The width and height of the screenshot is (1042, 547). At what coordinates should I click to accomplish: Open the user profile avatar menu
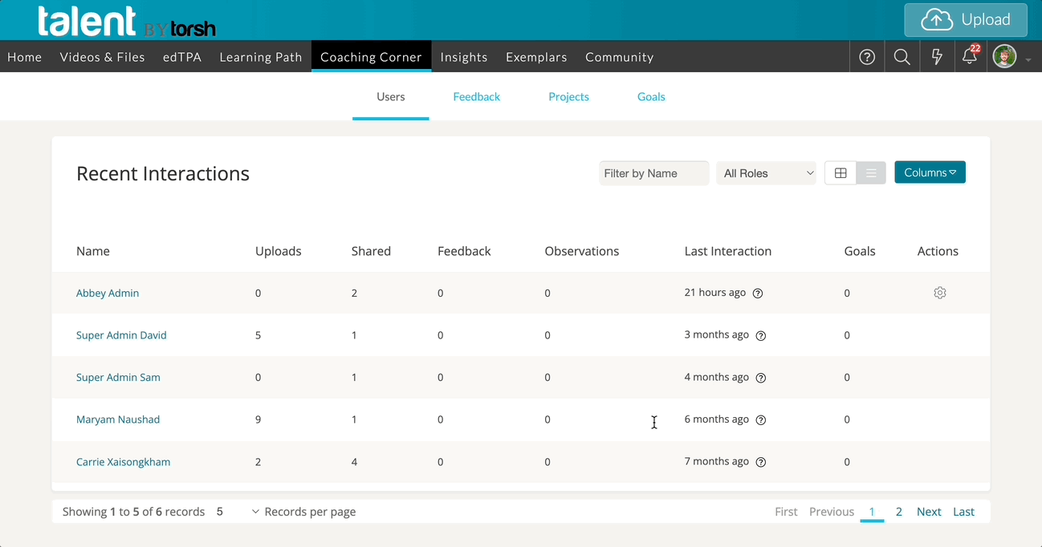(x=1005, y=57)
